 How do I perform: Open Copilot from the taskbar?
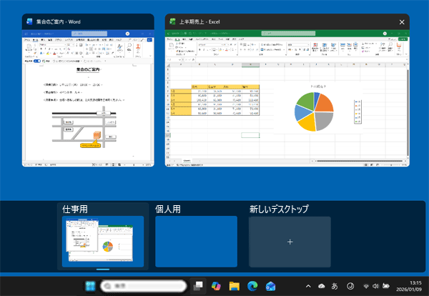point(216,286)
